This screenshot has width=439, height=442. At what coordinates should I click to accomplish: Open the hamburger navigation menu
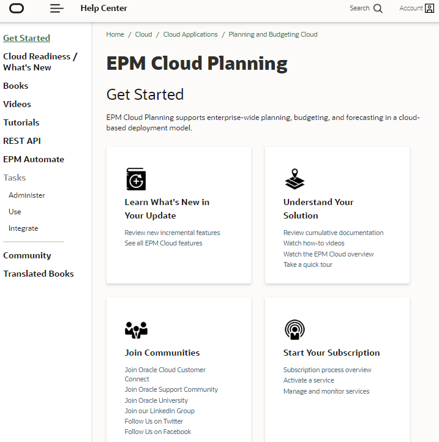coord(56,8)
